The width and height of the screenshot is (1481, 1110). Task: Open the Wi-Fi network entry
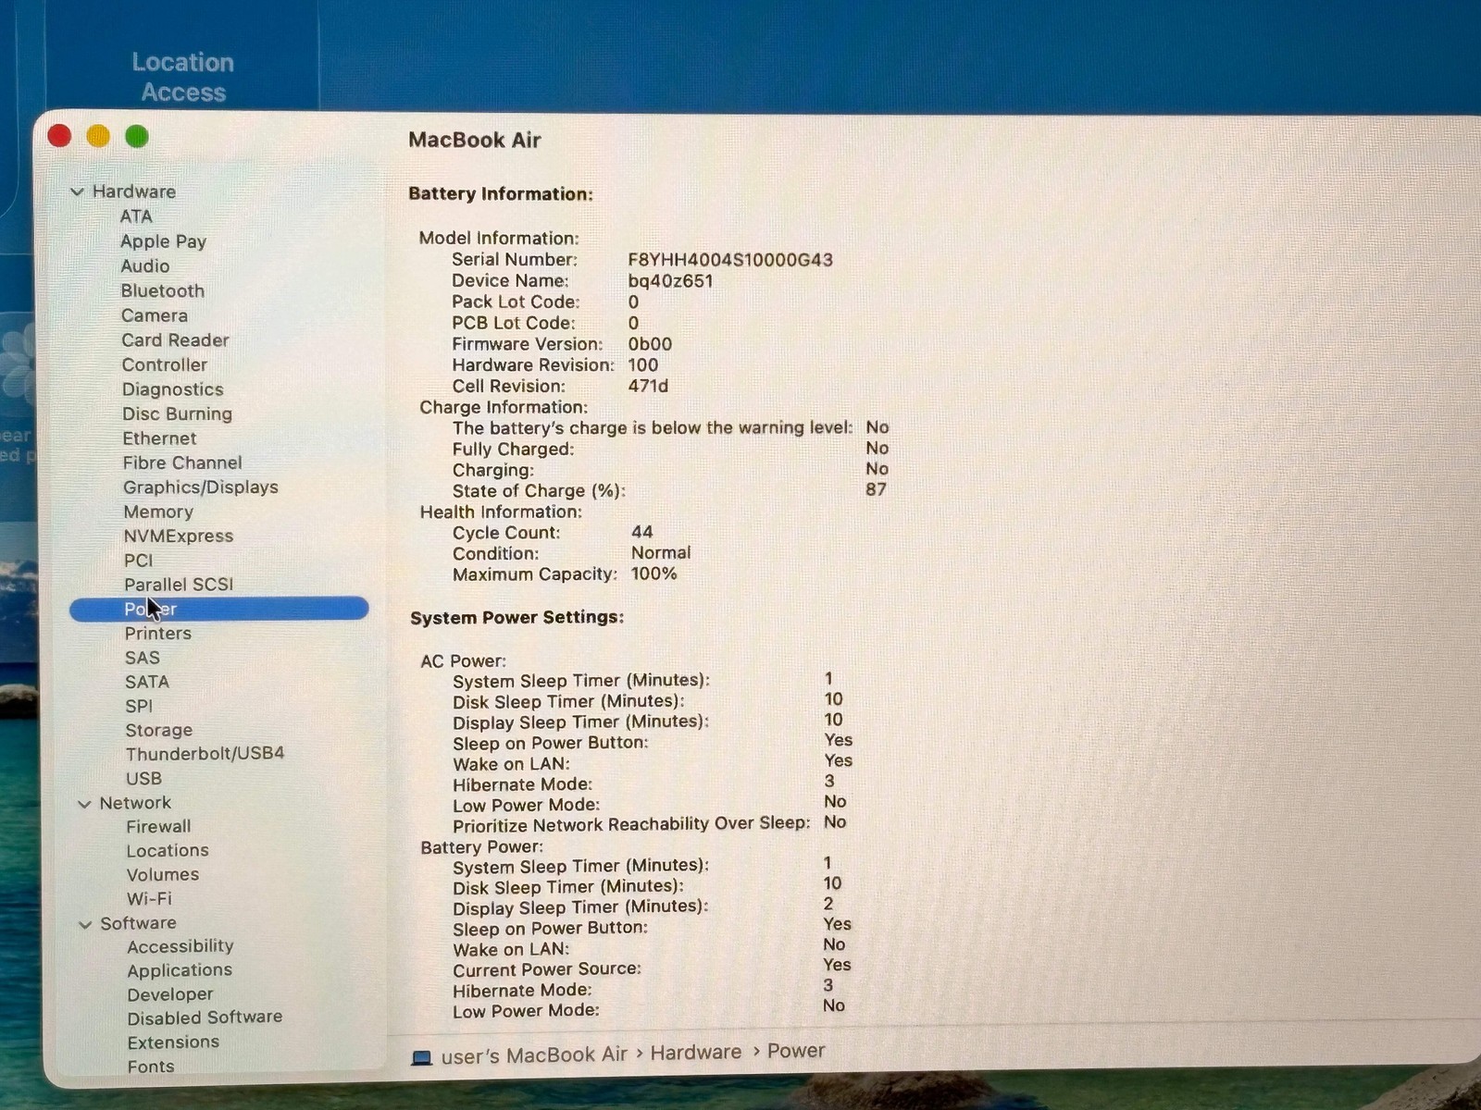149,899
